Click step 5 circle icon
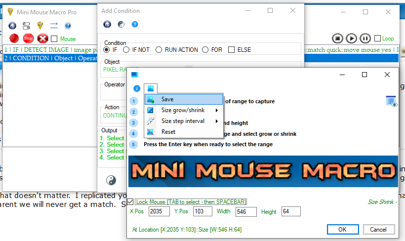 click(x=133, y=144)
